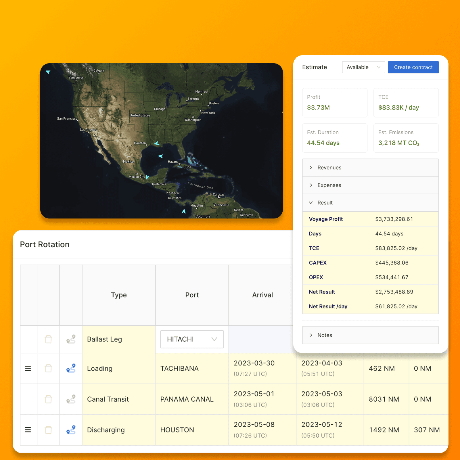Viewport: 460px width, 460px height.
Task: Click the Loading row trash icon
Action: [x=48, y=368]
